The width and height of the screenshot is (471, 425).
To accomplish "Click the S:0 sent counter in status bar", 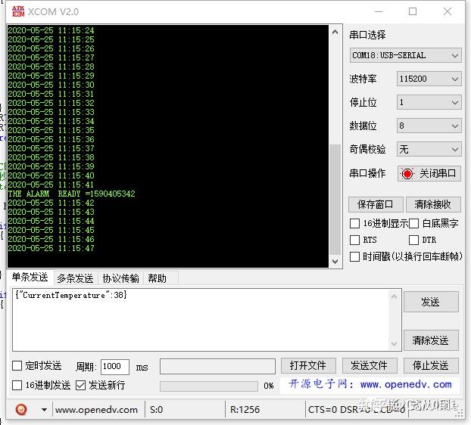I will click(156, 410).
